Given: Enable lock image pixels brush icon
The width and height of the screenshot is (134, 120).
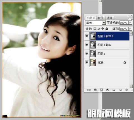Looking at the screenshot, I should [x=99, y=29].
